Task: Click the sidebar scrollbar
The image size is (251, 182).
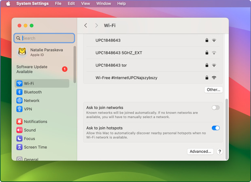Action: pos(74,64)
